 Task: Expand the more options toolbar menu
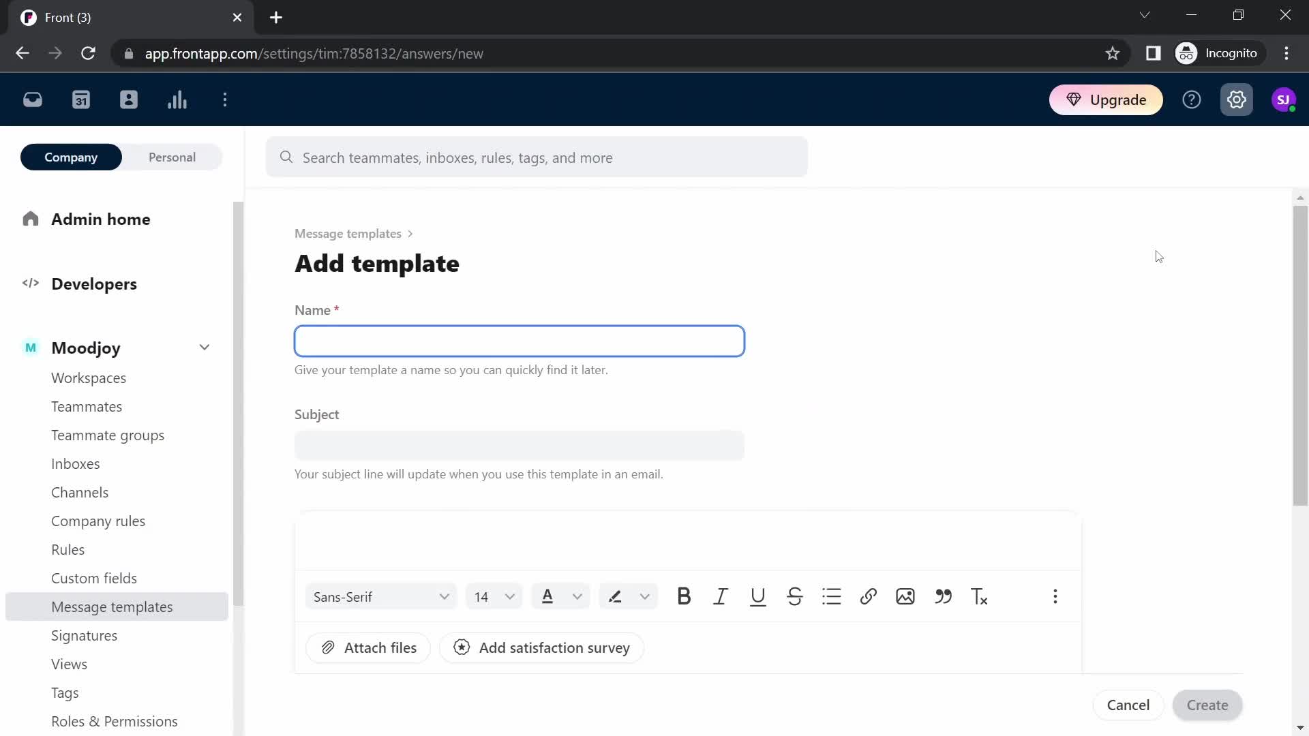click(1055, 597)
